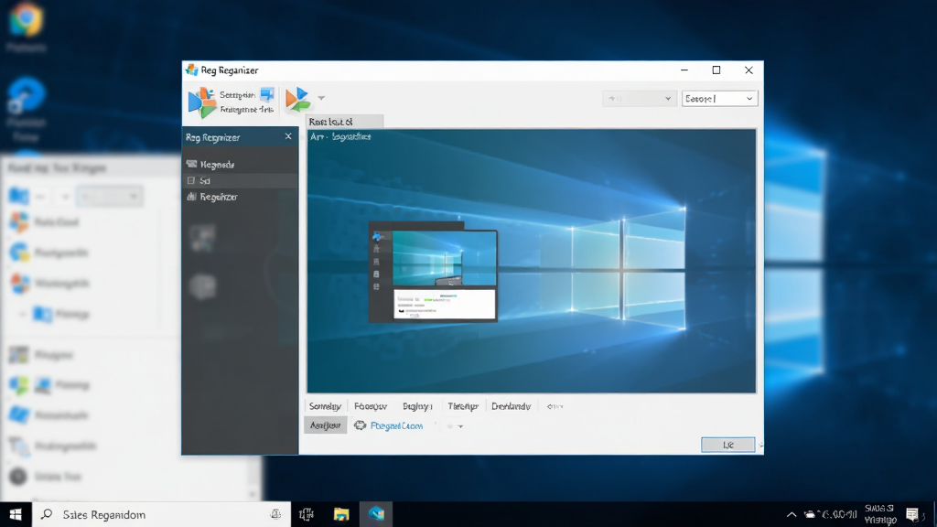
Task: Click the nested window thumbnail inside the preview
Action: coord(433,273)
